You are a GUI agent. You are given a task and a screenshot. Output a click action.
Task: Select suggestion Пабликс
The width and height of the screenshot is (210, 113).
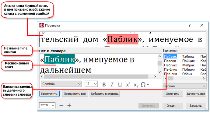(171, 65)
